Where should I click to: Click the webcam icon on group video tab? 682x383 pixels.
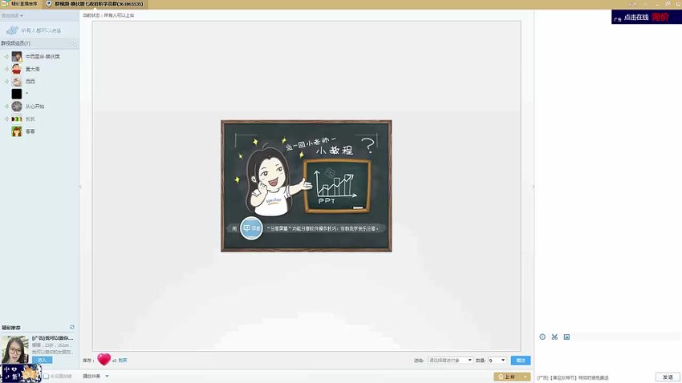(49, 3)
